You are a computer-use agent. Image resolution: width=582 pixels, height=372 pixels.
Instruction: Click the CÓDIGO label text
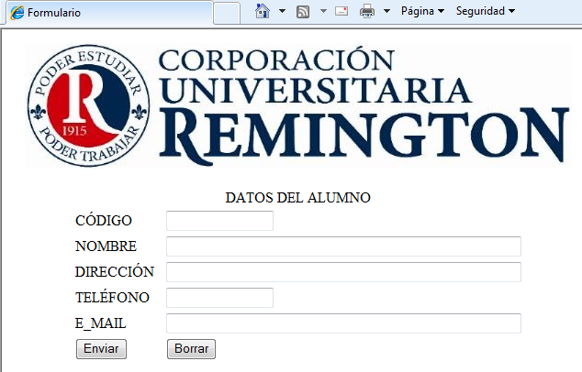[x=104, y=220]
